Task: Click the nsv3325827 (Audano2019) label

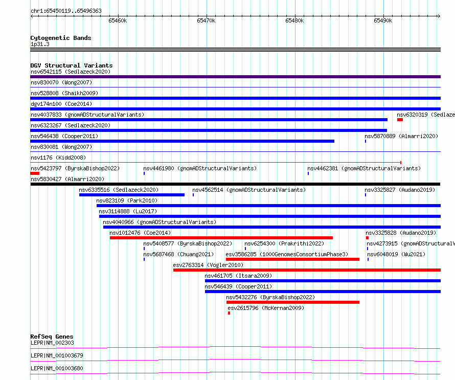Action: point(400,190)
